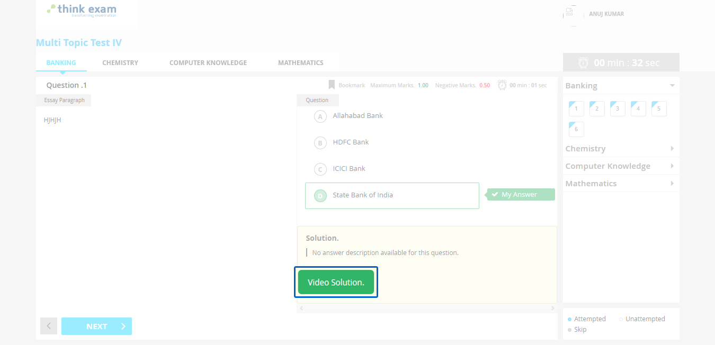The height and width of the screenshot is (345, 715).
Task: Expand the Computer Knowledge section
Action: coord(621,166)
